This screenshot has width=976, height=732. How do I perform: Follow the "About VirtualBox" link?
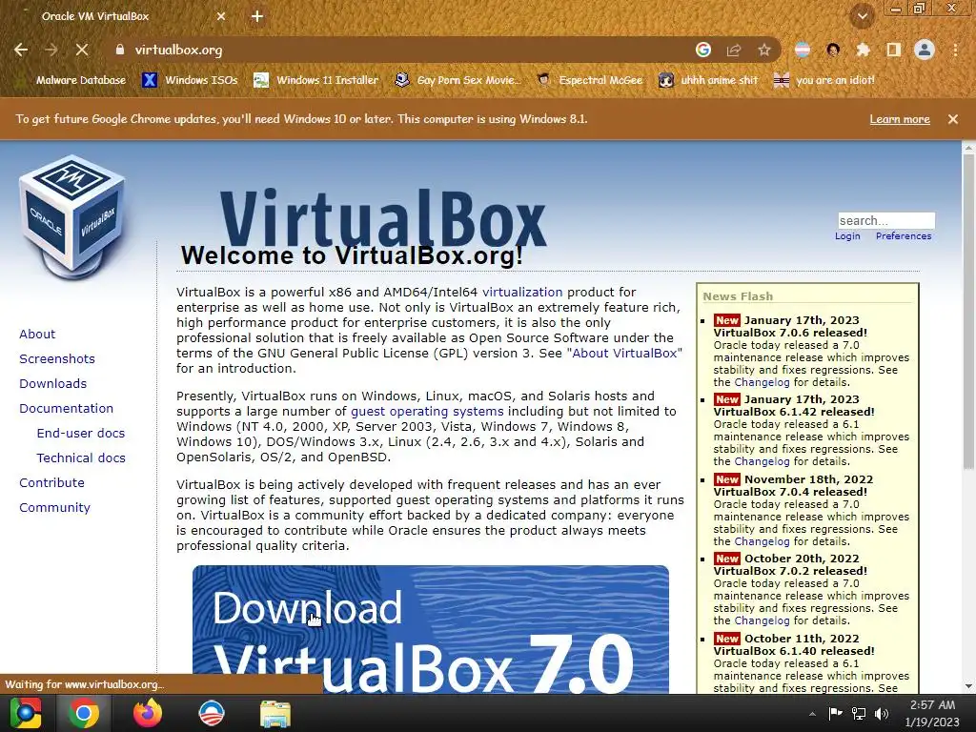pos(624,353)
